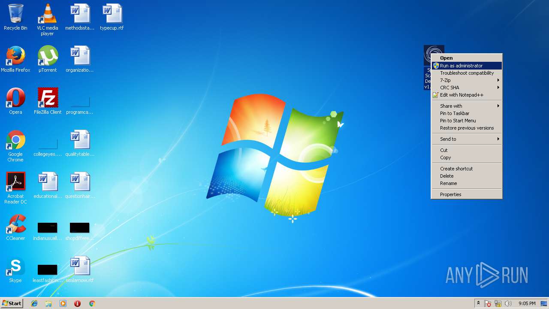Choose Run as administrator

[467, 66]
